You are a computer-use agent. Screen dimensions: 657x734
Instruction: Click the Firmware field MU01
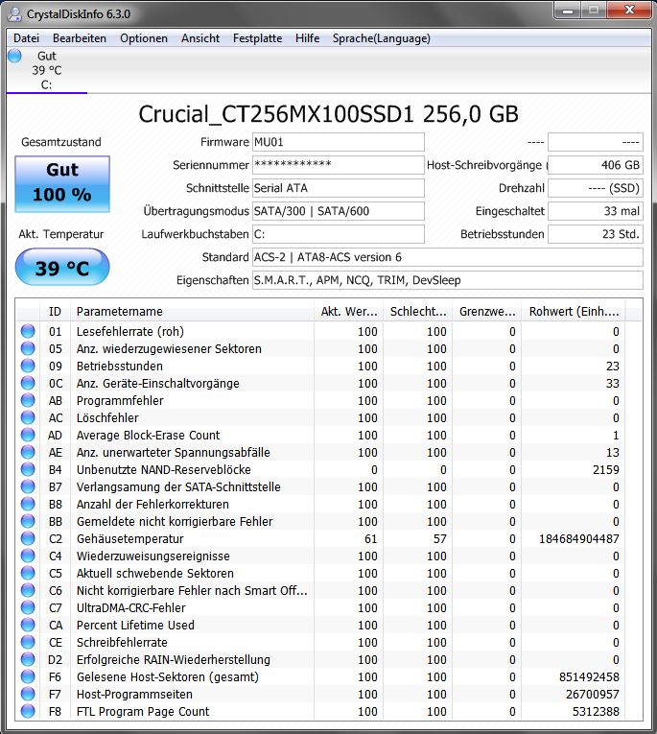click(x=339, y=142)
